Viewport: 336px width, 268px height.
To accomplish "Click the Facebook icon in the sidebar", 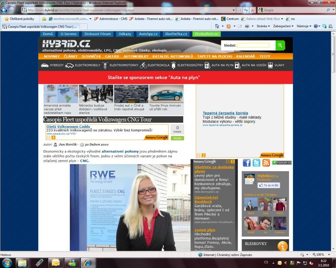I will coord(247,163).
